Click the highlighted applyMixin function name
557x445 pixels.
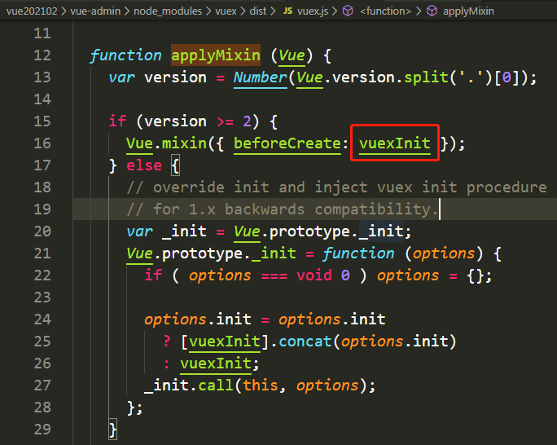(x=216, y=55)
